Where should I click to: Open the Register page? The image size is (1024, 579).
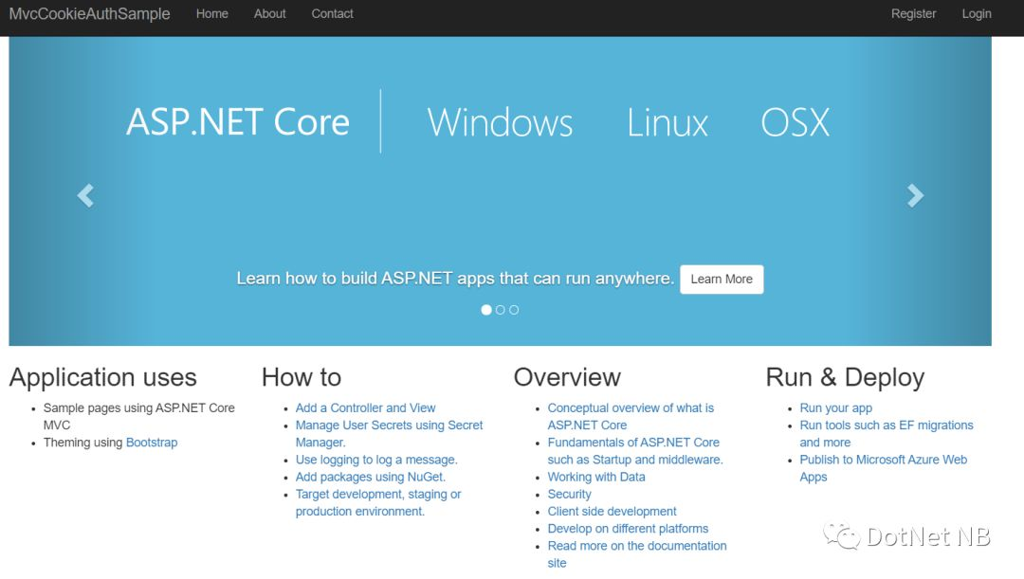coord(913,13)
